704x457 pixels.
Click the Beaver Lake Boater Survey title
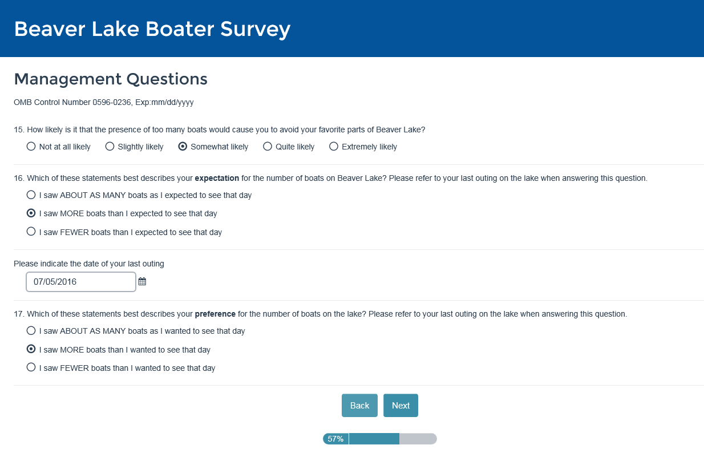[152, 29]
